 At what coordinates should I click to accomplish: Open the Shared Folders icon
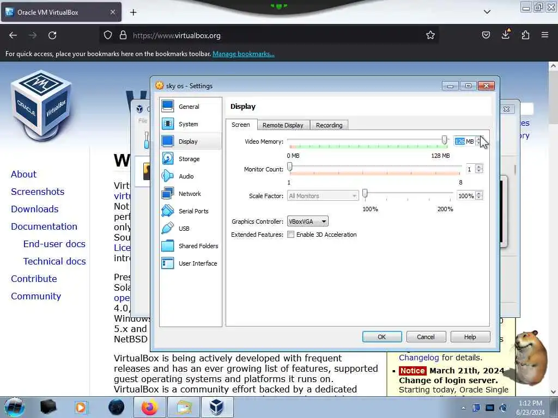coord(168,245)
